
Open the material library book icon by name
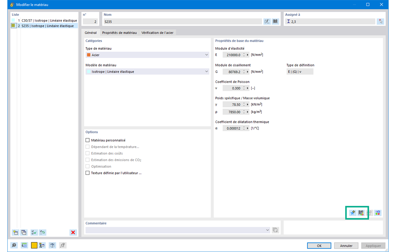[x=275, y=22]
